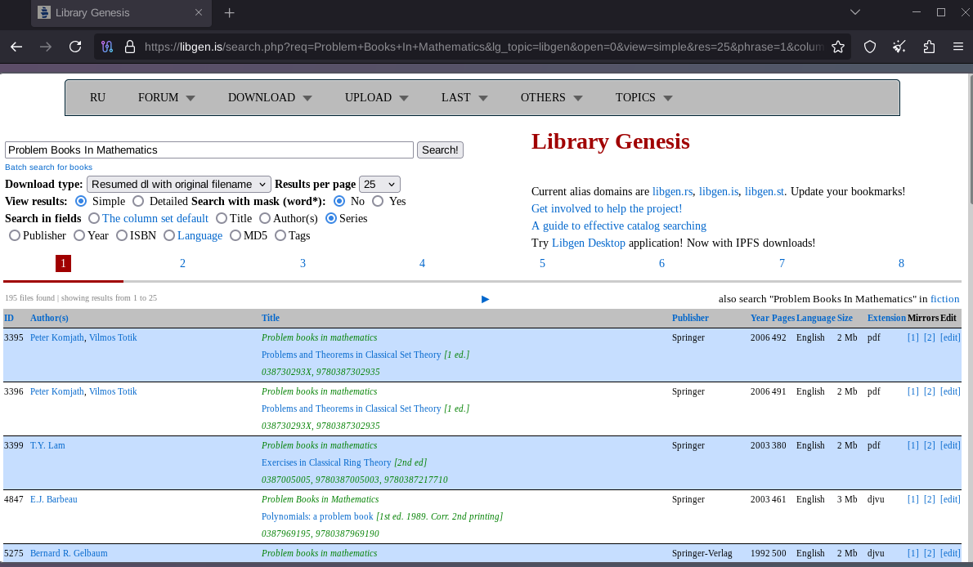Screen dimensions: 973x567
Task: Open the Download type dropdown
Action: tap(179, 185)
